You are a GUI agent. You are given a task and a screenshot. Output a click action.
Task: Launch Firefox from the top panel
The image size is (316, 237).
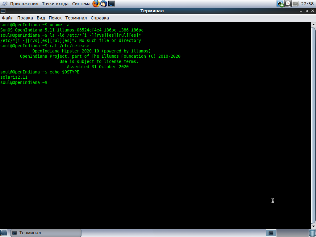click(x=96, y=4)
